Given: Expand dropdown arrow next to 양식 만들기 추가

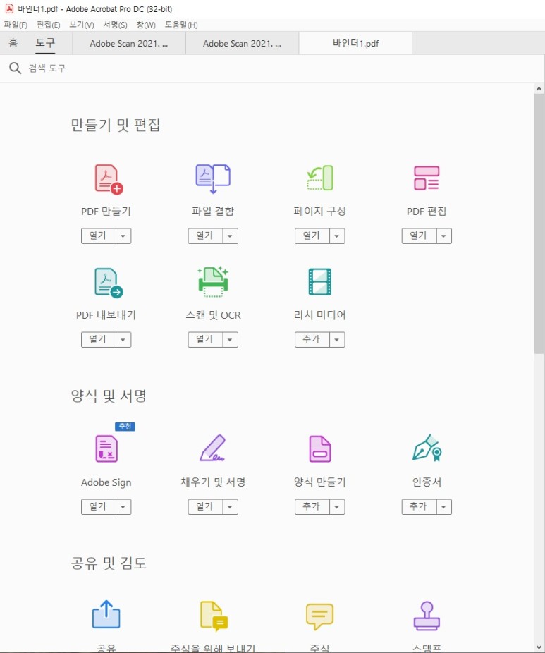Looking at the screenshot, I should click(337, 507).
